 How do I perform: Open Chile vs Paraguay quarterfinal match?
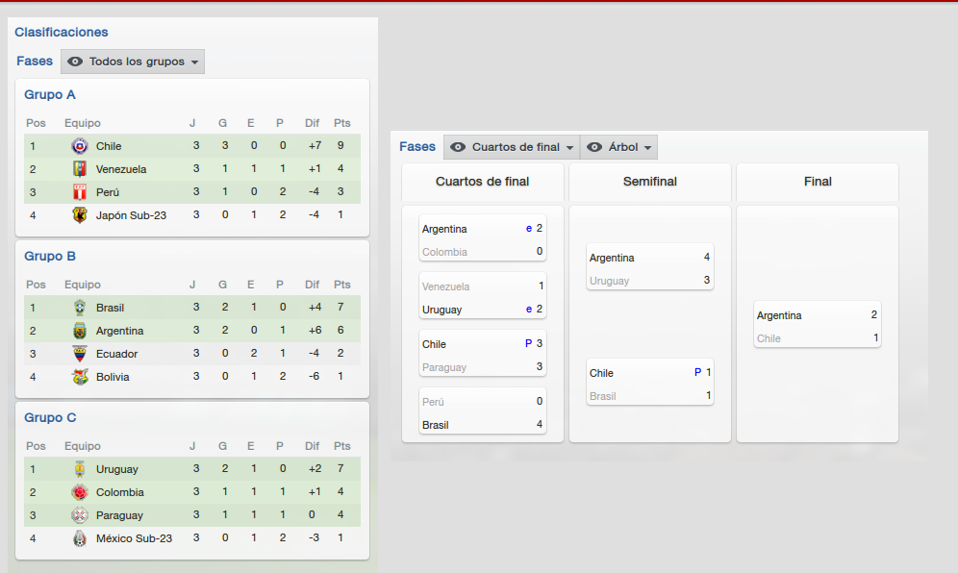coord(483,353)
